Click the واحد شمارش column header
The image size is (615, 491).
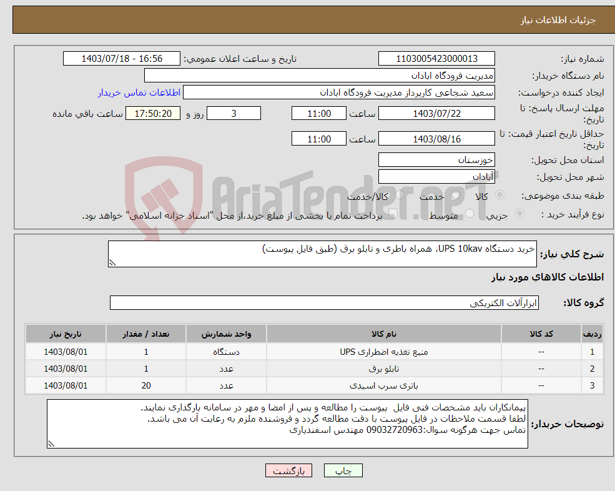[x=226, y=334]
